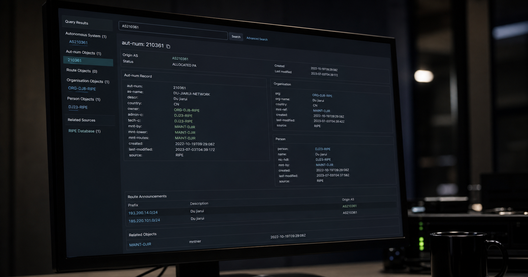Click the ALLOCATED PA status value
Image resolution: width=528 pixels, height=277 pixels.
pos(184,65)
